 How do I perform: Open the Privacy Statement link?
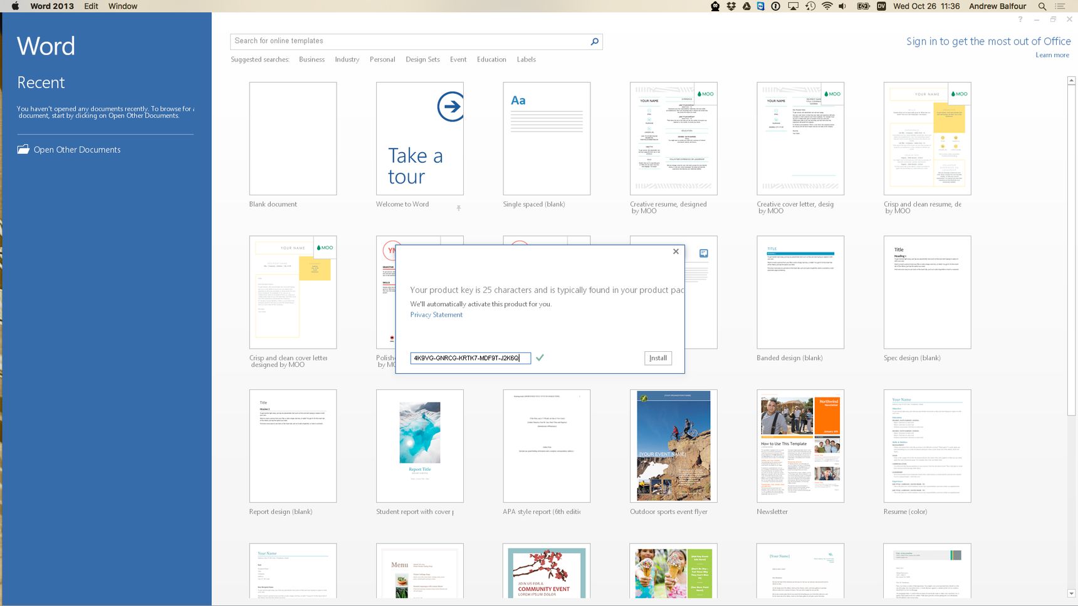(436, 315)
